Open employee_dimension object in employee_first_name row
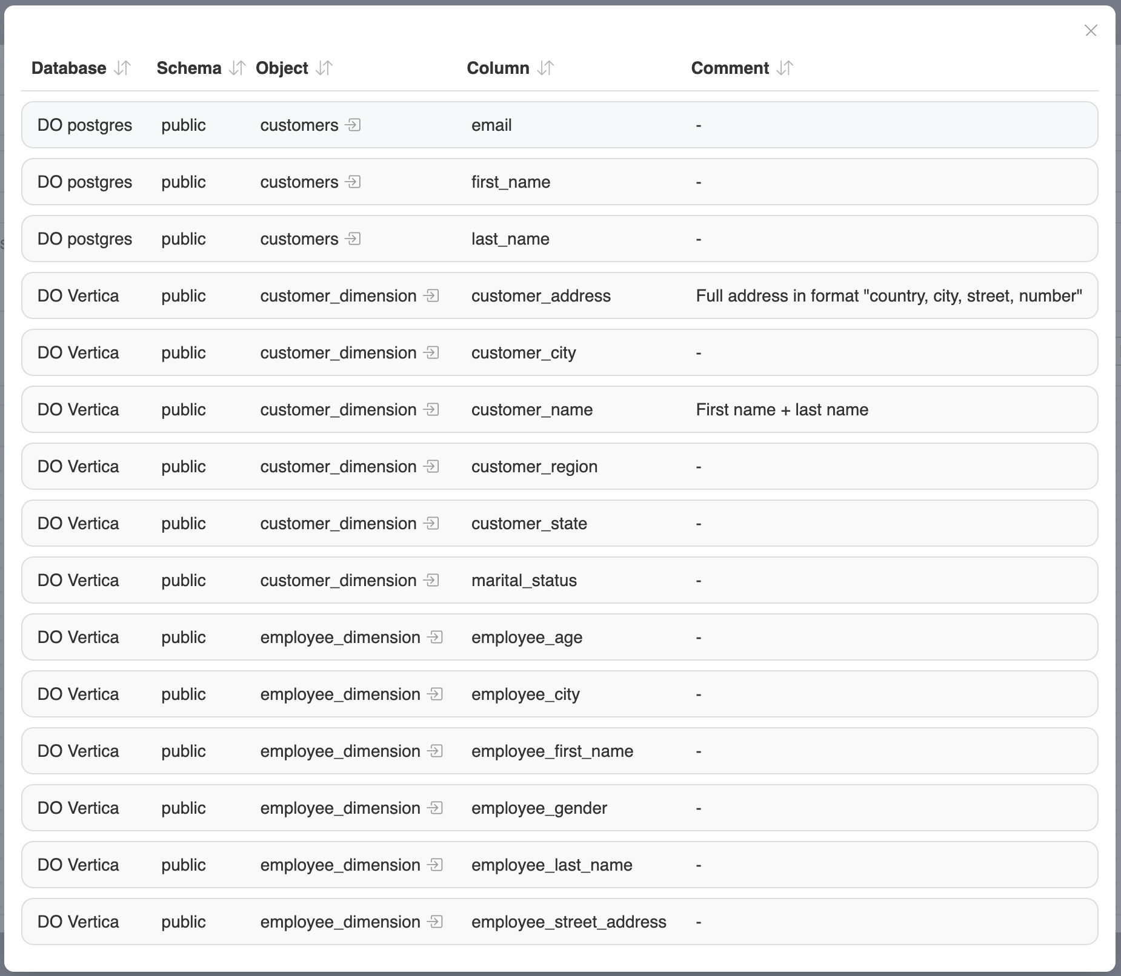1121x976 pixels. pos(435,751)
